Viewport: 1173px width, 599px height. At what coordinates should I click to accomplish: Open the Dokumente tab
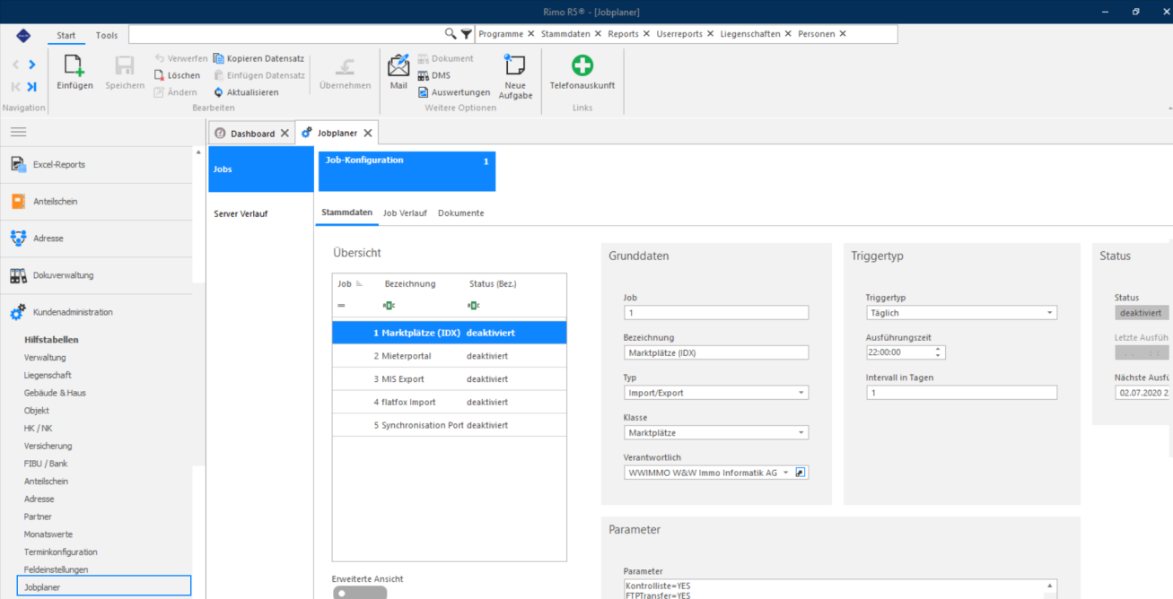point(460,213)
